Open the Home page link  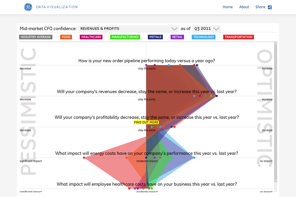click(228, 7)
